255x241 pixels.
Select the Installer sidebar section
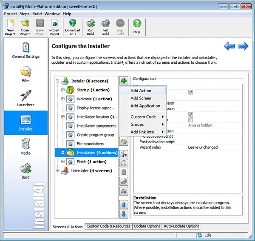coord(26,122)
